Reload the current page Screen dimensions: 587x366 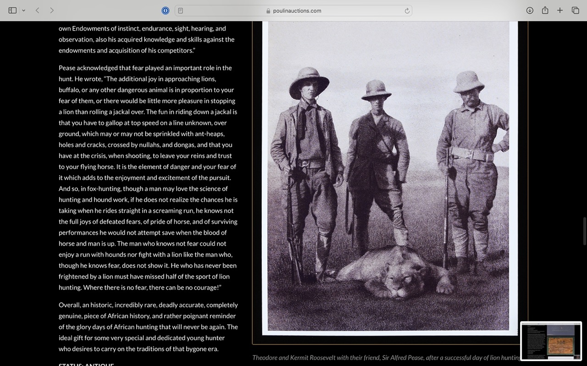point(407,11)
